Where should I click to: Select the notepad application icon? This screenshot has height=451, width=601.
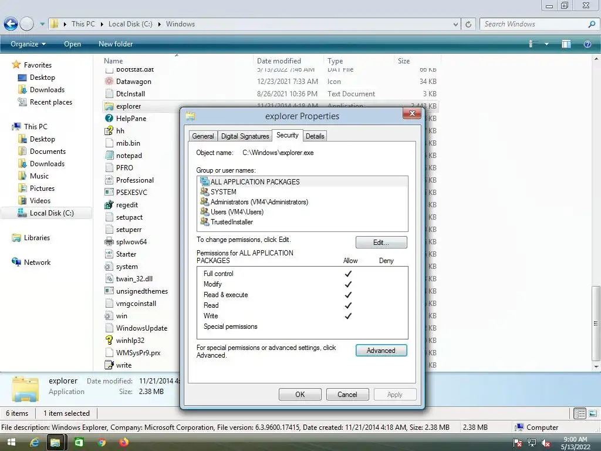point(109,155)
